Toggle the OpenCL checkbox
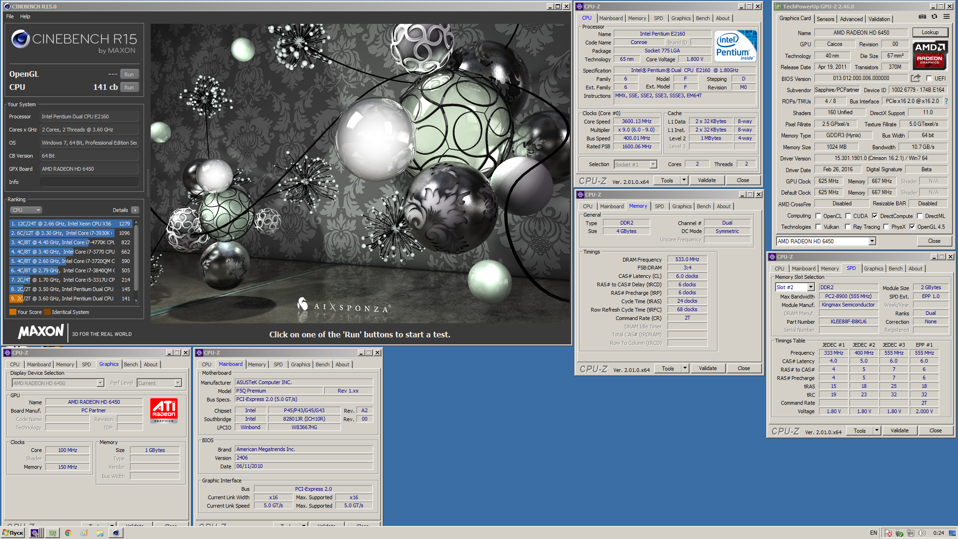Screen dimensions: 958x539 point(818,216)
